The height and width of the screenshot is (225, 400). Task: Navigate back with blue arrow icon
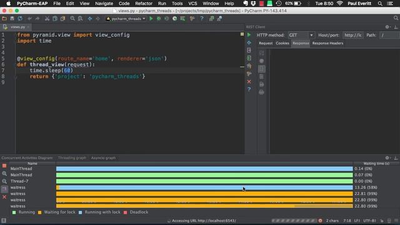(90, 18)
